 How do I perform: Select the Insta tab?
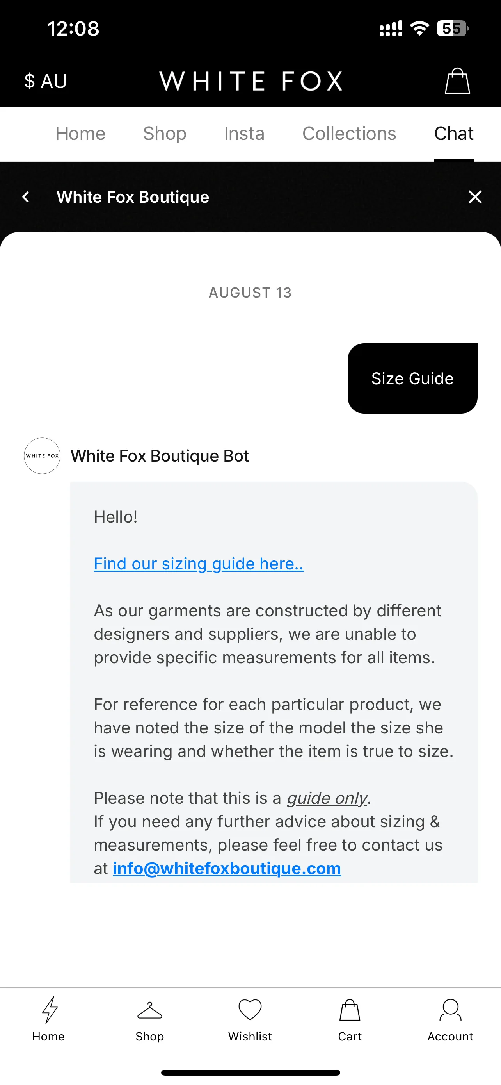pyautogui.click(x=244, y=134)
